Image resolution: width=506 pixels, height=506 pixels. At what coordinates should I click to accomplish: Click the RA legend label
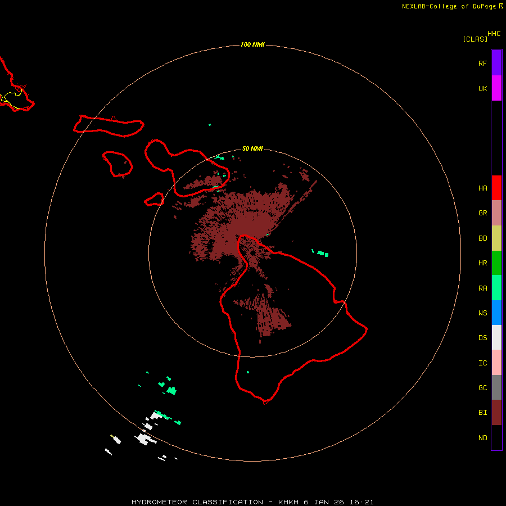coord(482,288)
